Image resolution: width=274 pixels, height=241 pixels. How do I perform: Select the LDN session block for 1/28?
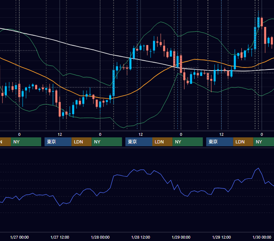162,142
